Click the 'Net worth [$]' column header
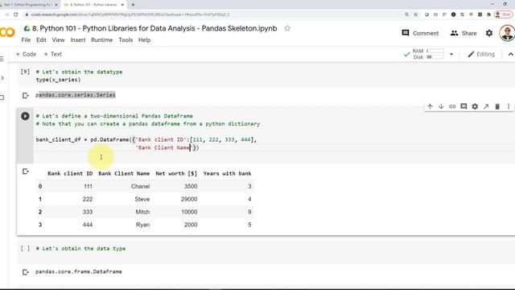Viewport: 515px width, 290px height. point(176,173)
